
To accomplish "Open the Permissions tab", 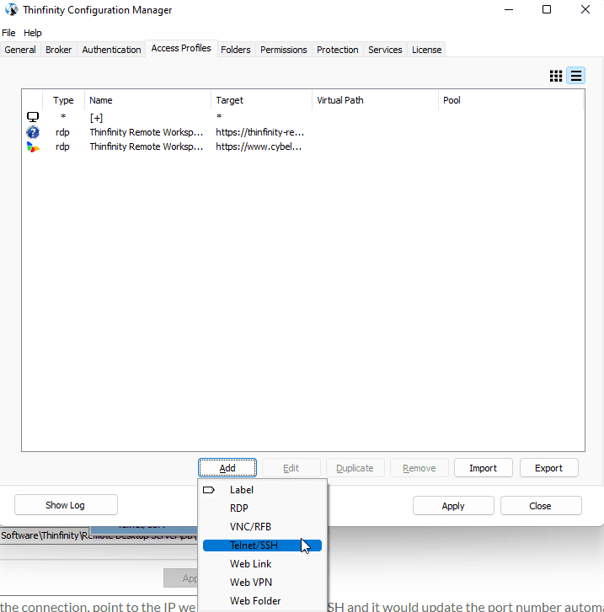I will click(x=284, y=50).
